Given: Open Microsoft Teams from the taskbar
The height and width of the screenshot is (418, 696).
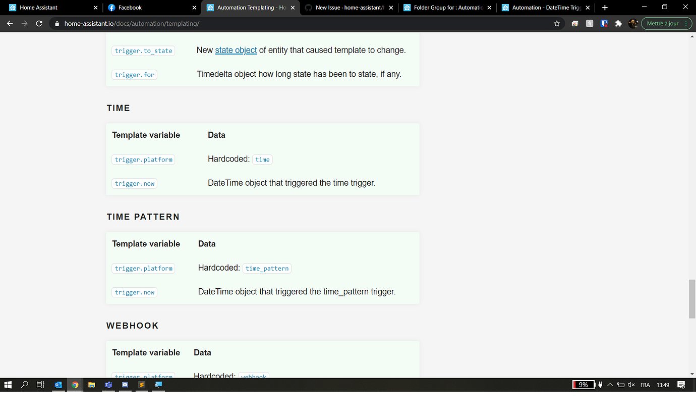Looking at the screenshot, I should tap(108, 385).
